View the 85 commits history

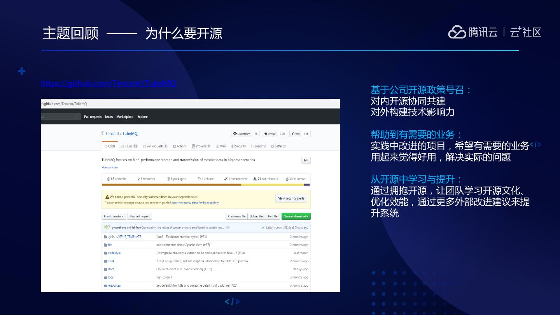116,179
